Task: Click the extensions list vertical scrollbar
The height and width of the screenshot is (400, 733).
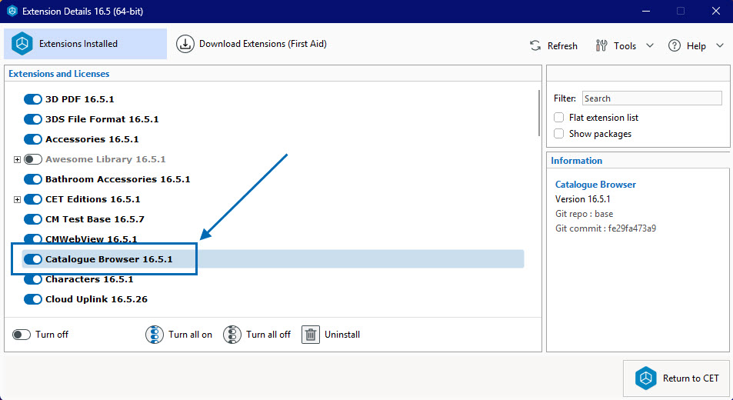Action: click(538, 114)
